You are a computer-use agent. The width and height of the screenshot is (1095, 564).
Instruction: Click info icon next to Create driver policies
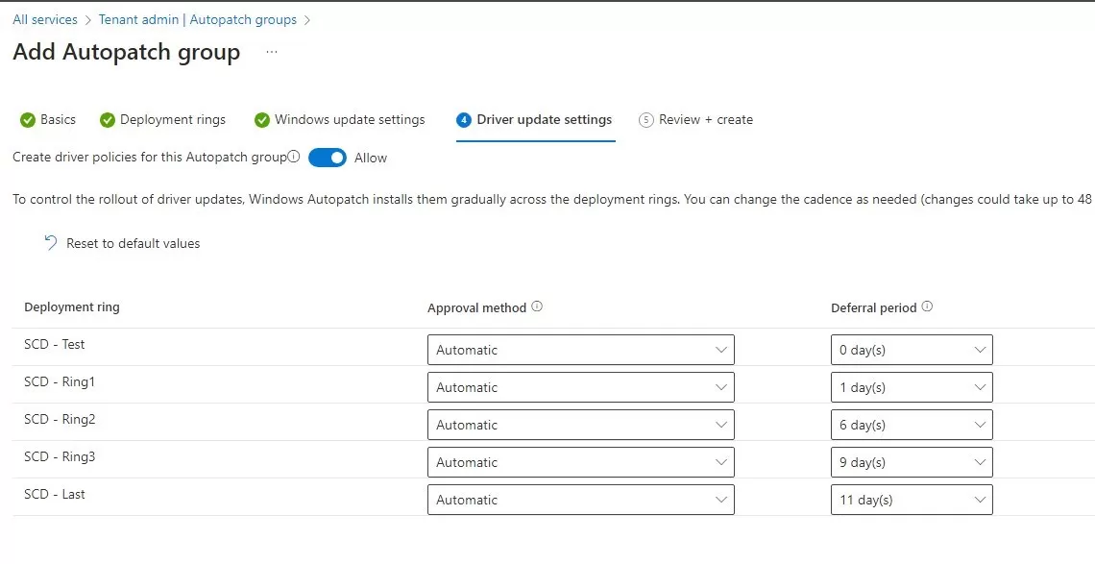pyautogui.click(x=294, y=157)
